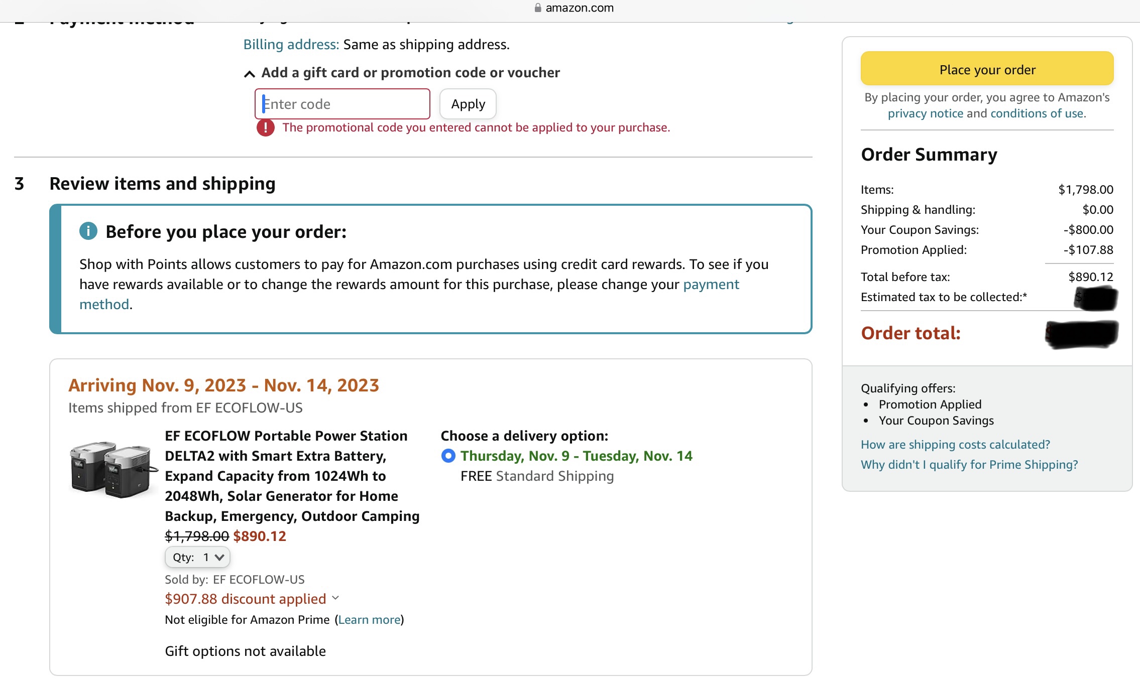Open Why didn't I qualify for Prime link
Viewport: 1140px width, 683px height.
coord(969,465)
